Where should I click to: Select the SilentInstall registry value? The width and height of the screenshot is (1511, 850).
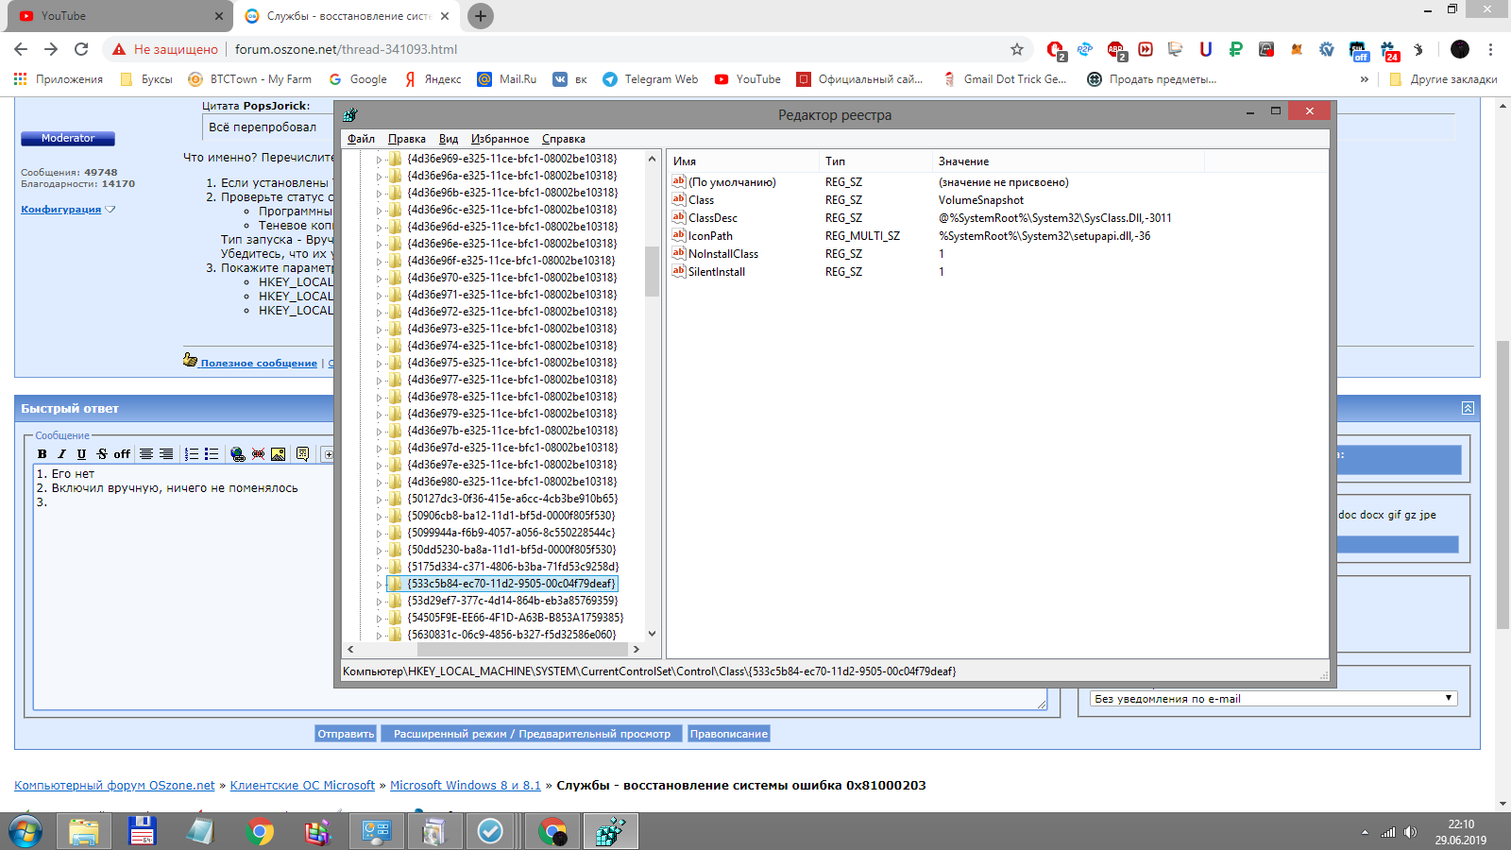pos(716,272)
